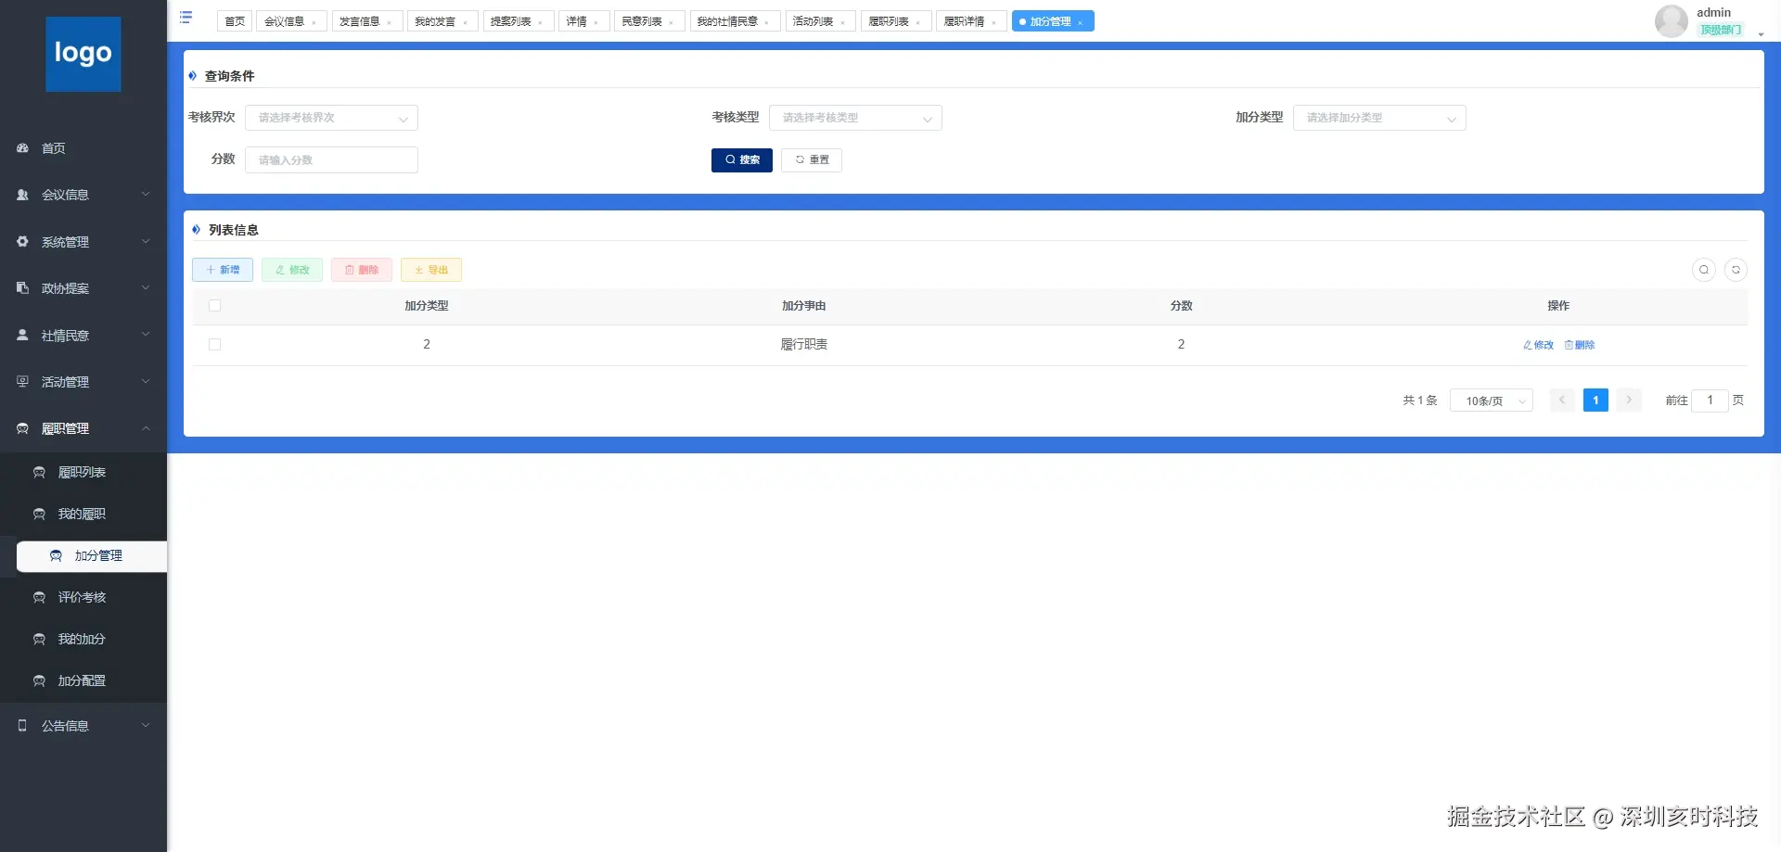The image size is (1781, 852).
Task: Click the 前往 page jump input
Action: (x=1710, y=401)
